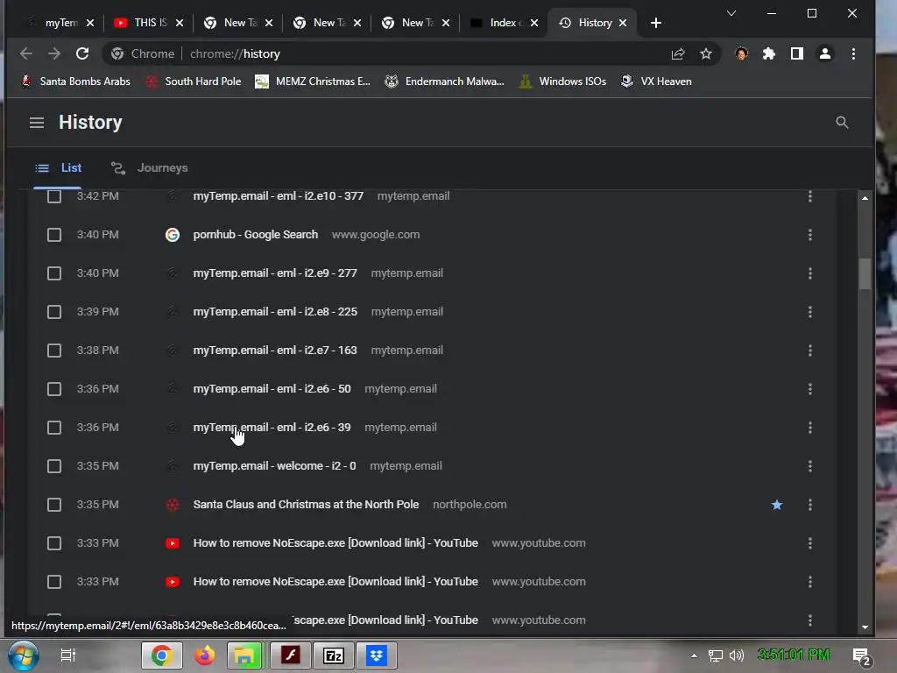Viewport: 897px width, 673px height.
Task: Click the scrollbar up arrow
Action: coord(865,198)
